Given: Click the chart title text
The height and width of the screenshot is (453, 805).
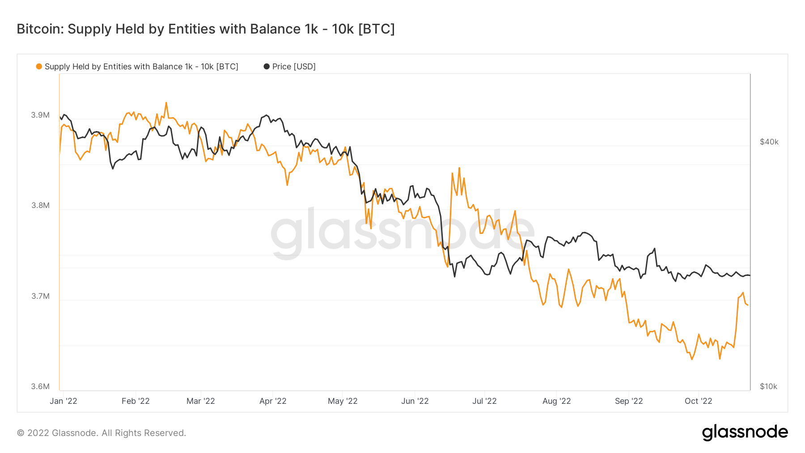Looking at the screenshot, I should coord(206,29).
